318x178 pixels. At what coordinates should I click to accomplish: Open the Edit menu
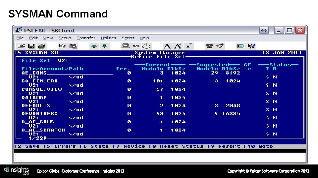coord(33,38)
